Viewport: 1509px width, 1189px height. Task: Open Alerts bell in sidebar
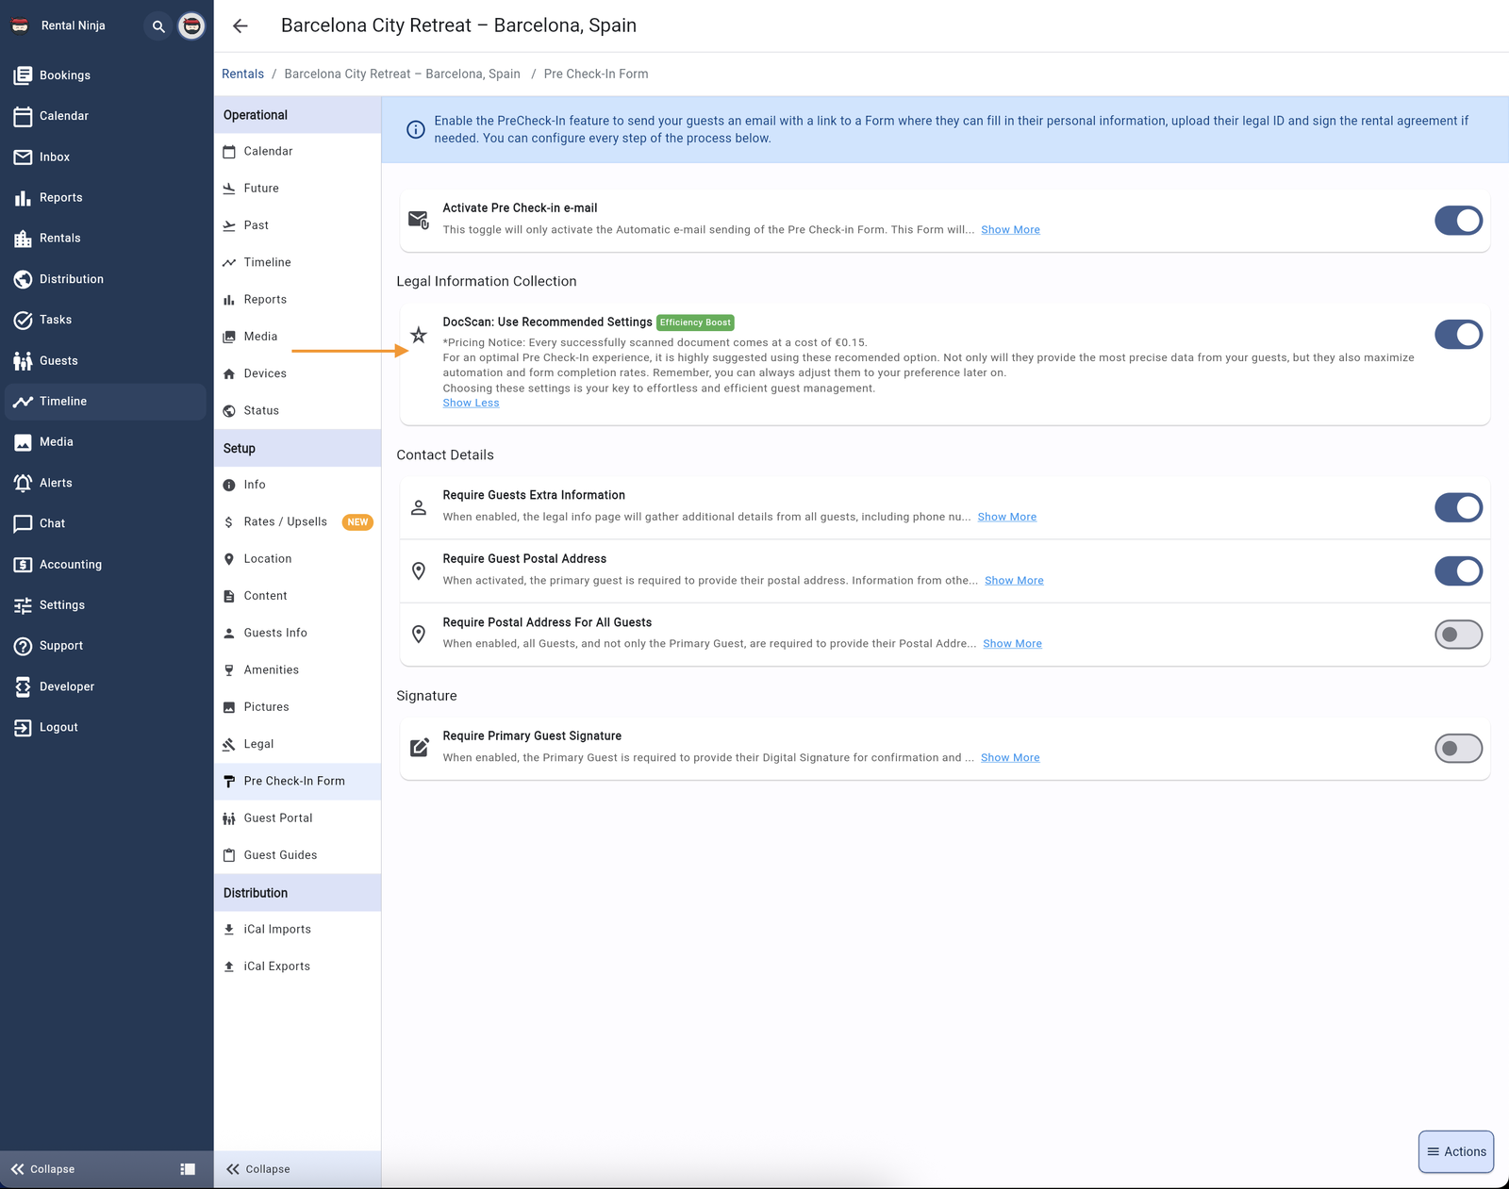(x=56, y=483)
